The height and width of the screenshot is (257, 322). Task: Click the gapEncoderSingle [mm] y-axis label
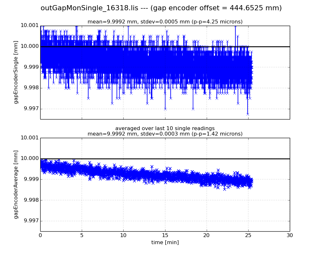pos(16,72)
